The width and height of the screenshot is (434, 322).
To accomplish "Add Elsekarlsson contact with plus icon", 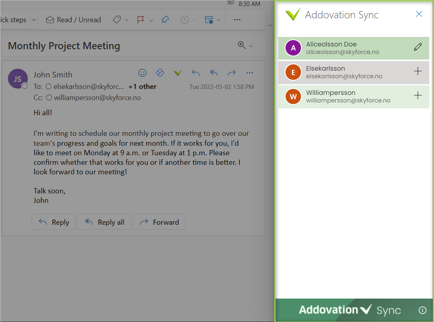I will [x=418, y=71].
